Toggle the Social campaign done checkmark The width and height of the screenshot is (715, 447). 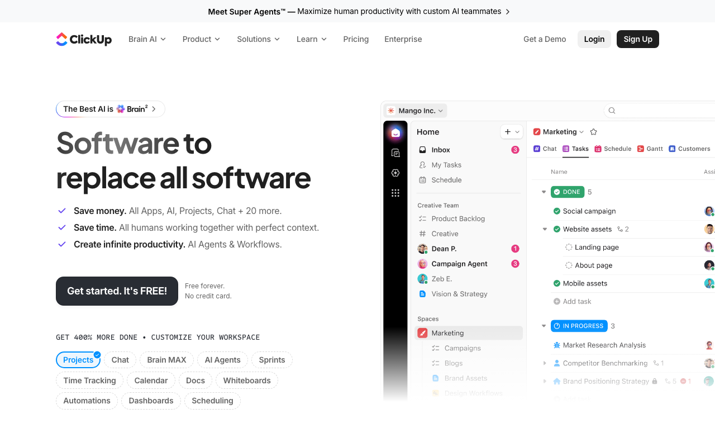[x=557, y=211]
